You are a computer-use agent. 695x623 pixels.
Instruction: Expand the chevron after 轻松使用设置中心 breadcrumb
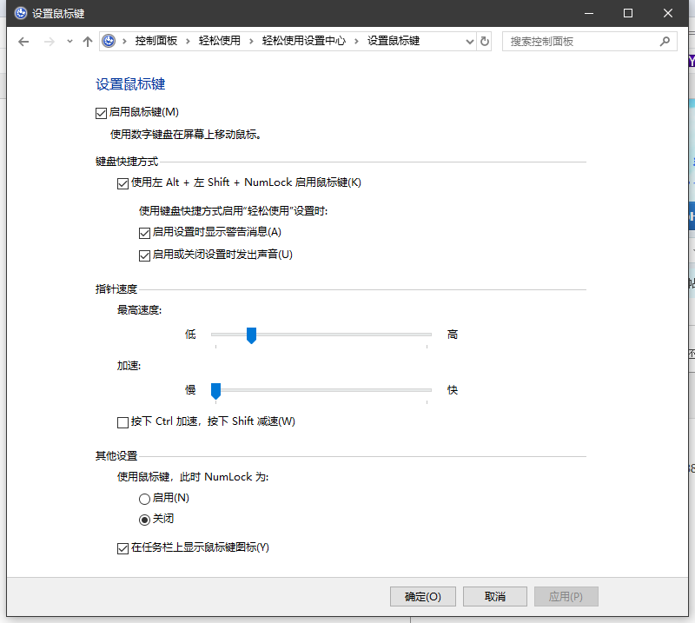[x=356, y=41]
